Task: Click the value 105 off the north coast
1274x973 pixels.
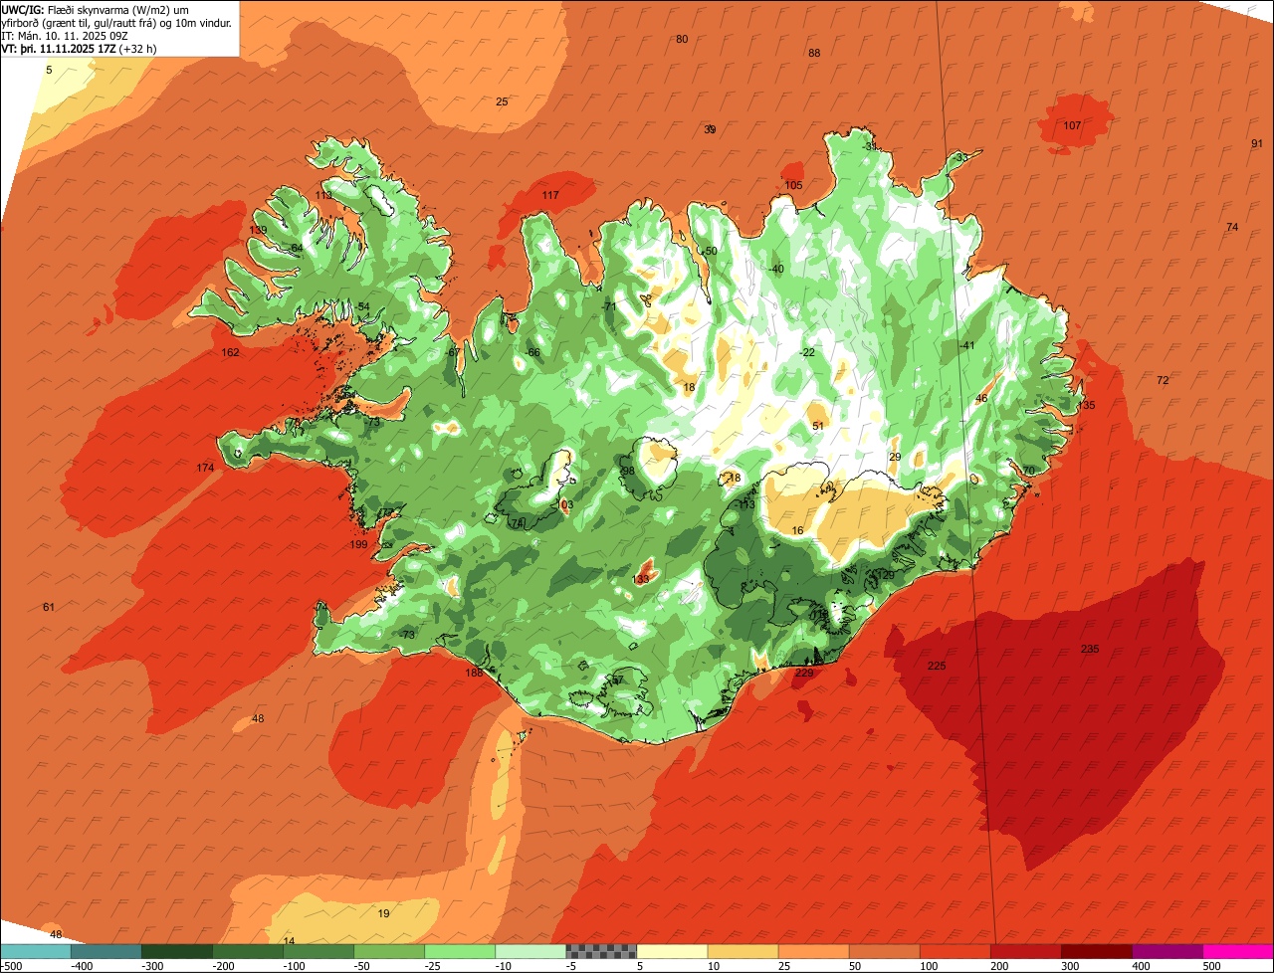Action: tap(793, 185)
